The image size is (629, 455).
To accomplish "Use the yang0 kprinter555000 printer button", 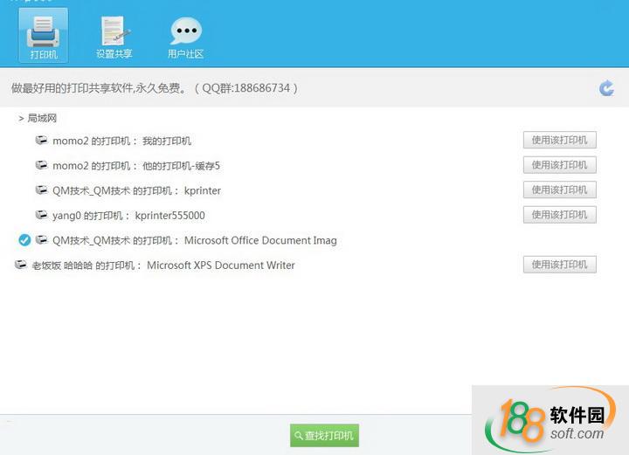I will click(x=559, y=215).
